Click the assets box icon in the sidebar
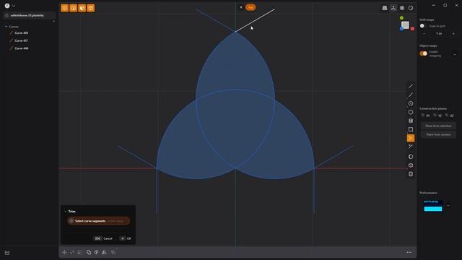The image size is (462, 260). coord(7,253)
